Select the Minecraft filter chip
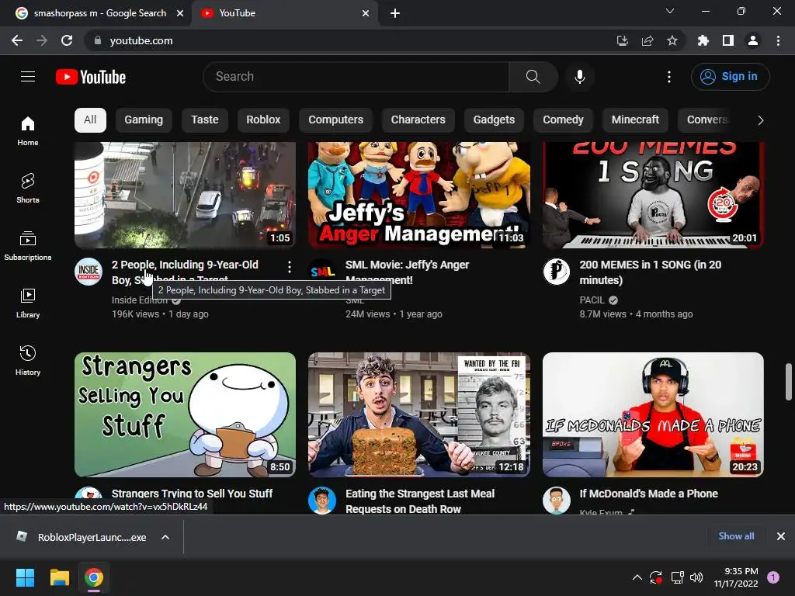The height and width of the screenshot is (596, 795). pos(635,120)
